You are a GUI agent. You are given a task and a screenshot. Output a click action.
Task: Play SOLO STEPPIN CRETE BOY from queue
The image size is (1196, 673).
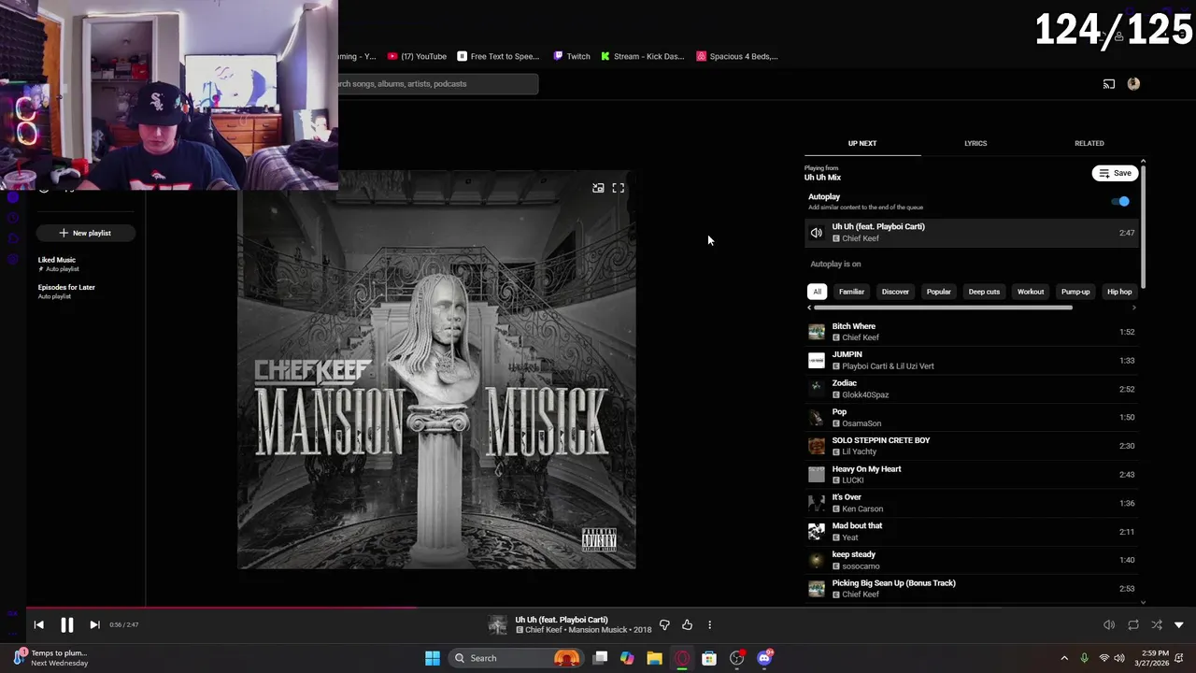tap(972, 446)
